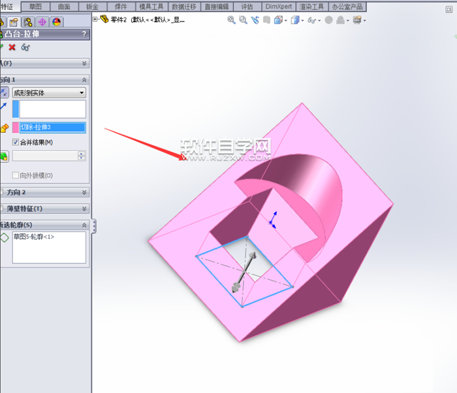This screenshot has width=457, height=393.
Task: Expand the 零件2 flyout tree node
Action: click(x=95, y=19)
